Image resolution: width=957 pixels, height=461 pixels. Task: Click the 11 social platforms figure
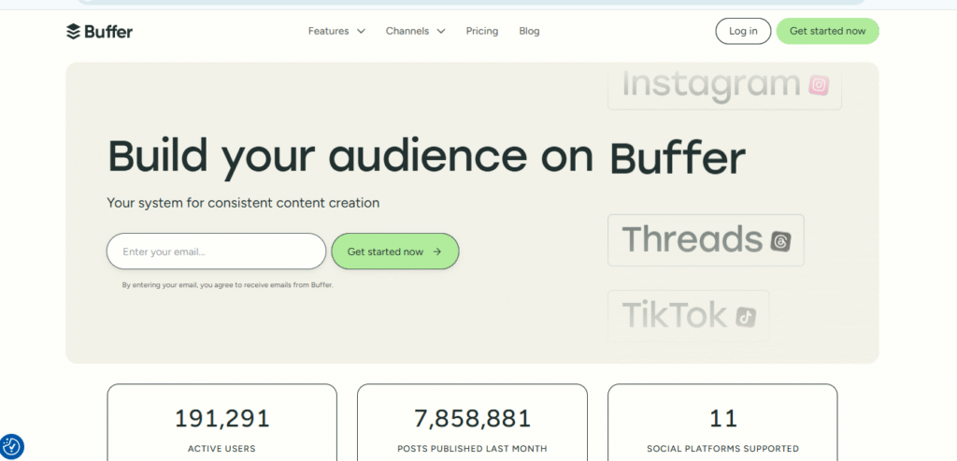click(722, 419)
